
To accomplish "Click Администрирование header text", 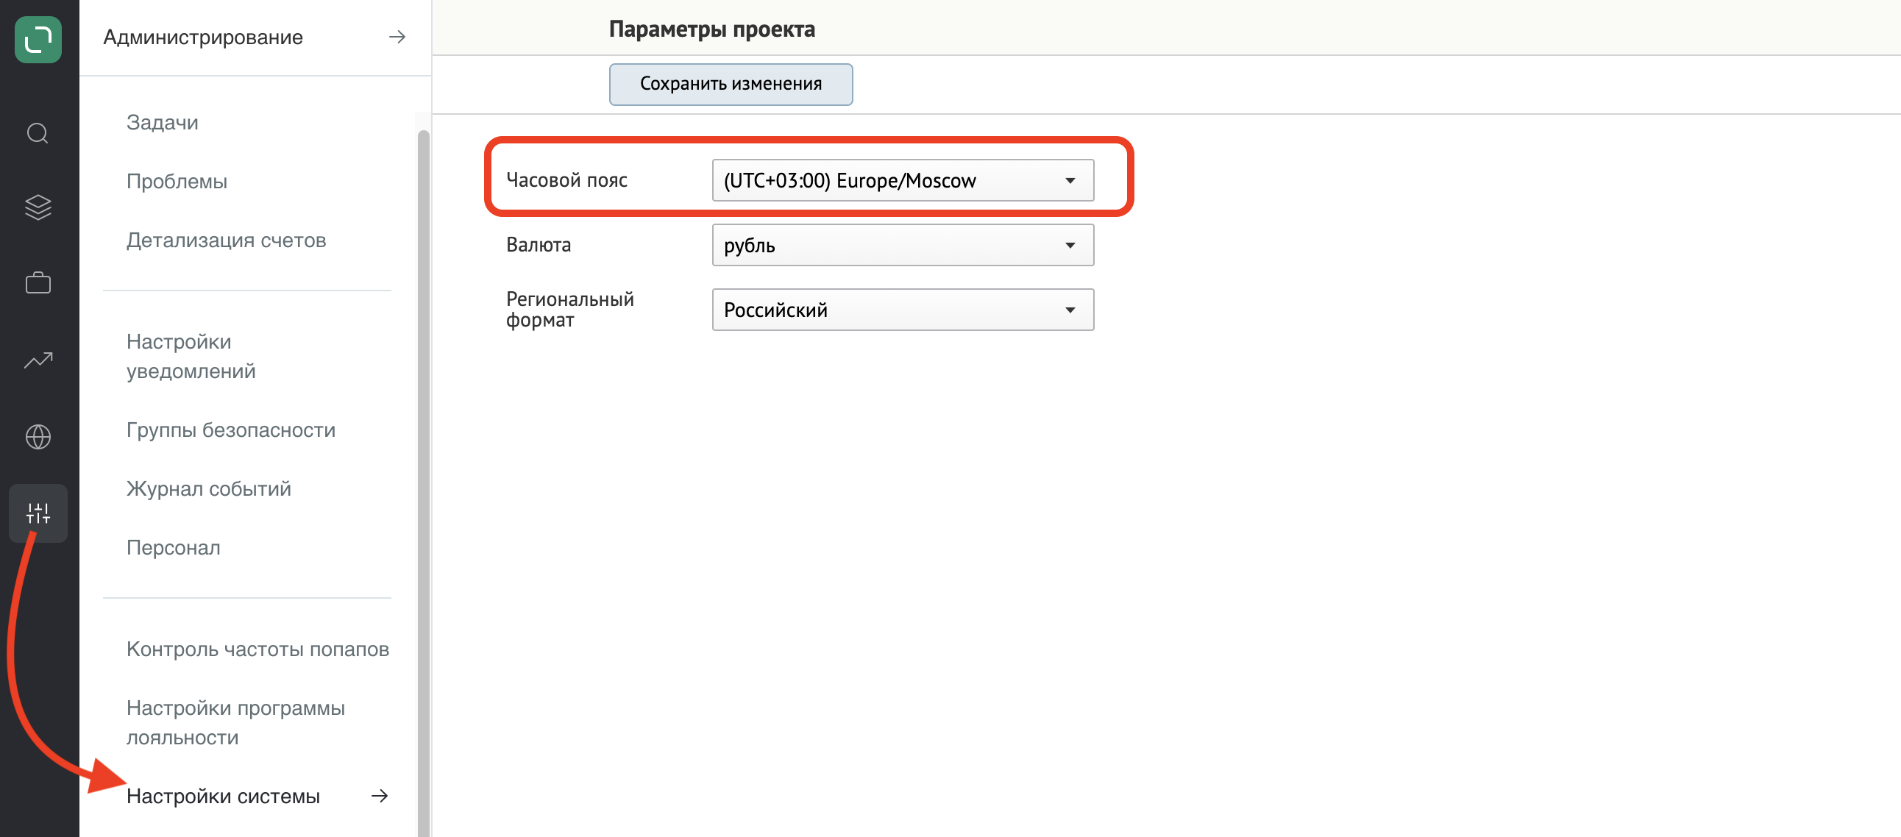I will click(203, 37).
